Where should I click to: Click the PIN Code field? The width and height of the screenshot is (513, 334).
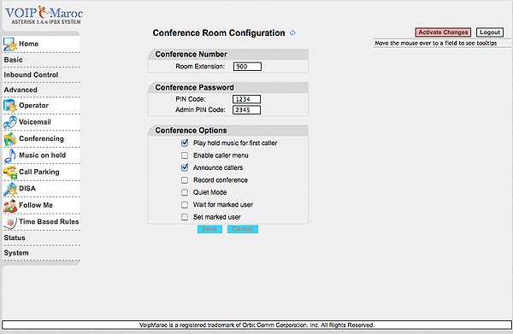click(247, 99)
